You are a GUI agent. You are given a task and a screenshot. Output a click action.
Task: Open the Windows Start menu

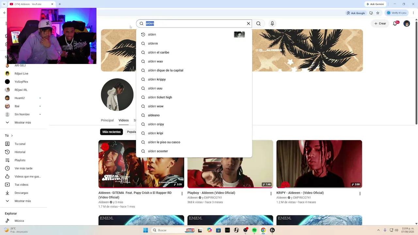[x=146, y=230]
